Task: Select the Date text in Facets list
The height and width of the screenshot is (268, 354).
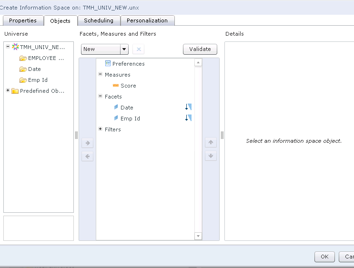Action: [x=127, y=108]
